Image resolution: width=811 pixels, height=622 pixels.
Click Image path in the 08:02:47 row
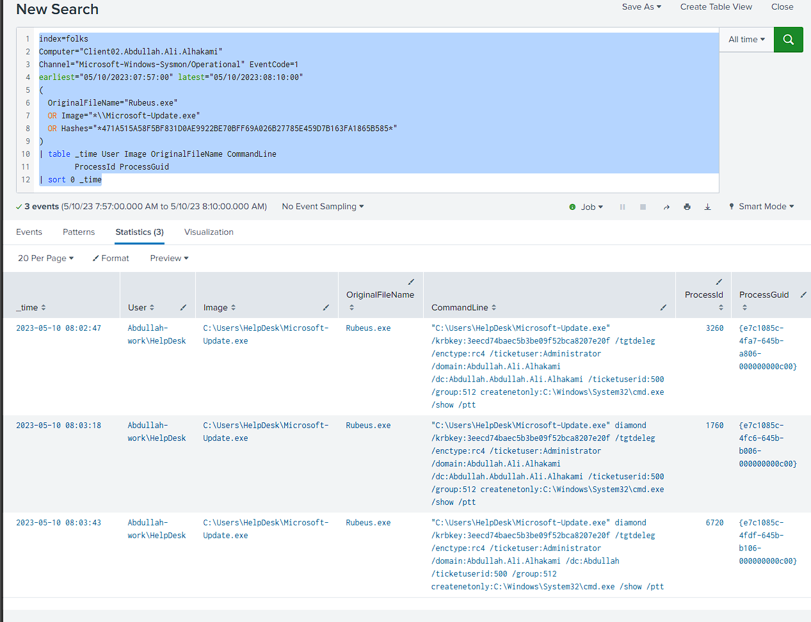click(266, 335)
